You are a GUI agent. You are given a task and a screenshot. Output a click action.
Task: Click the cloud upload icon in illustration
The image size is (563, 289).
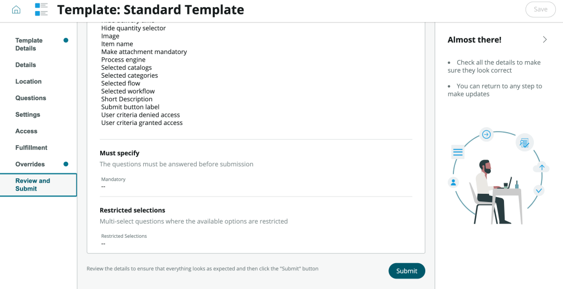[542, 168]
